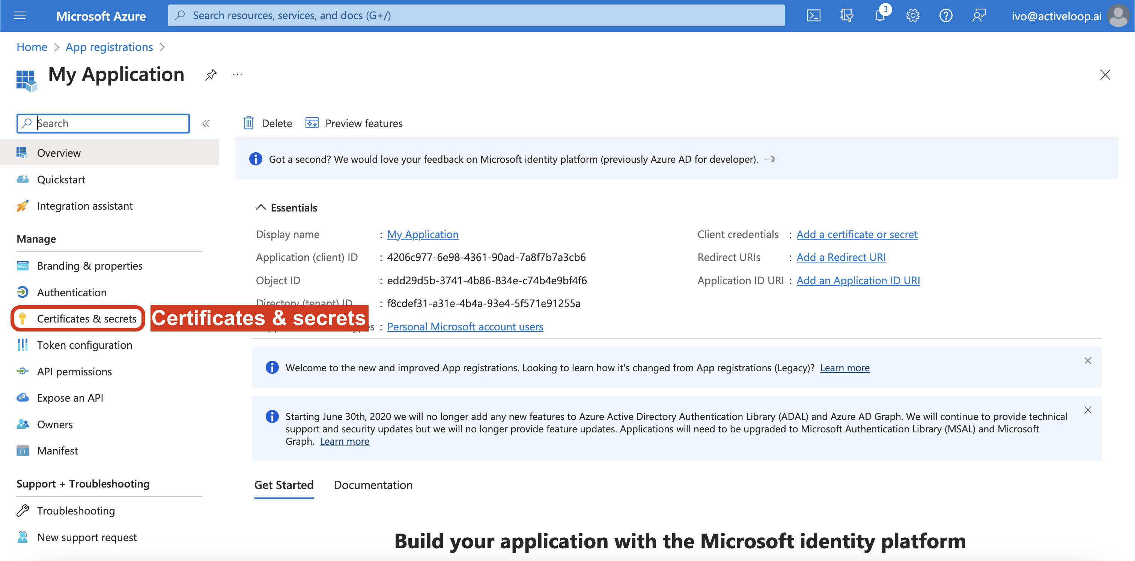The width and height of the screenshot is (1135, 561).
Task: Click the sidebar Search field
Action: click(110, 123)
